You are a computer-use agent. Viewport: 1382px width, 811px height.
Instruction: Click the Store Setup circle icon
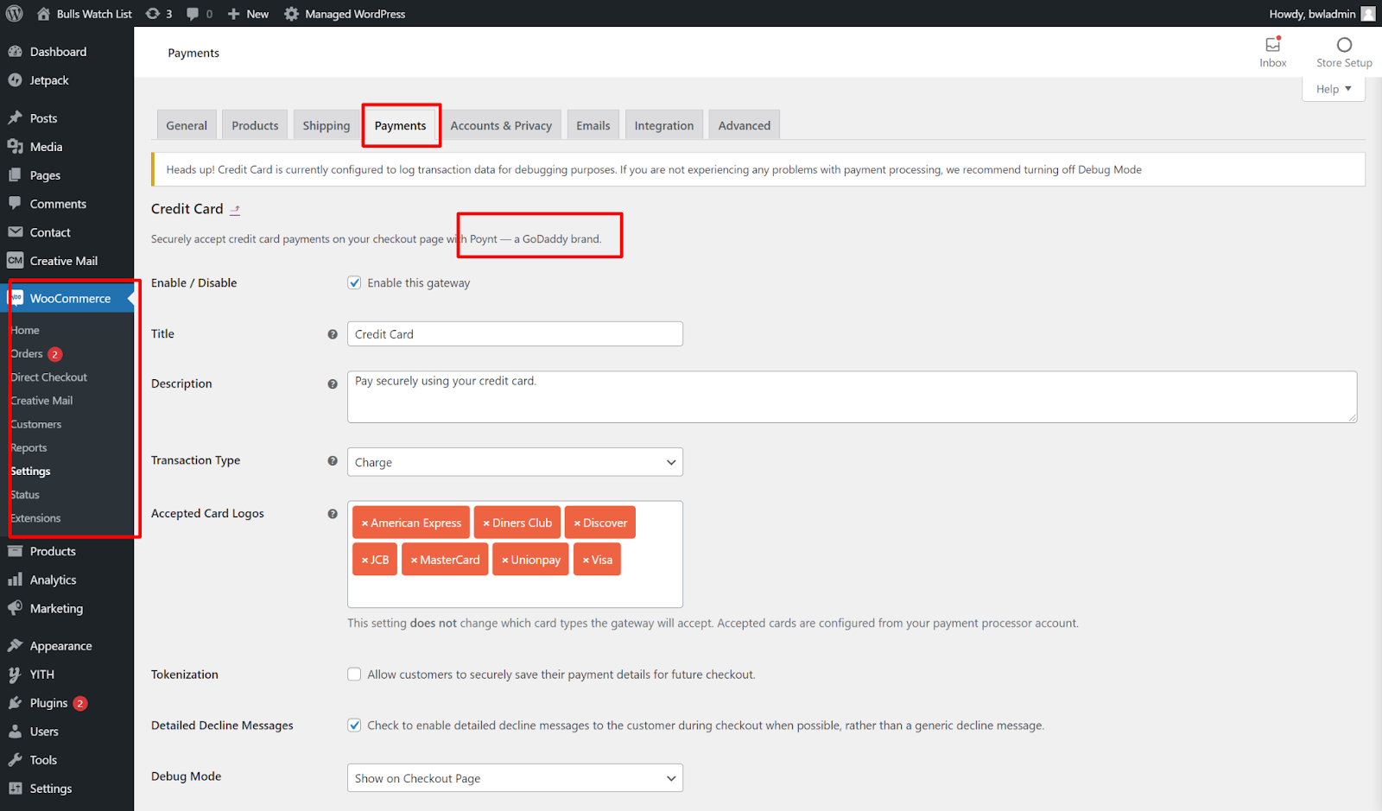pyautogui.click(x=1344, y=45)
